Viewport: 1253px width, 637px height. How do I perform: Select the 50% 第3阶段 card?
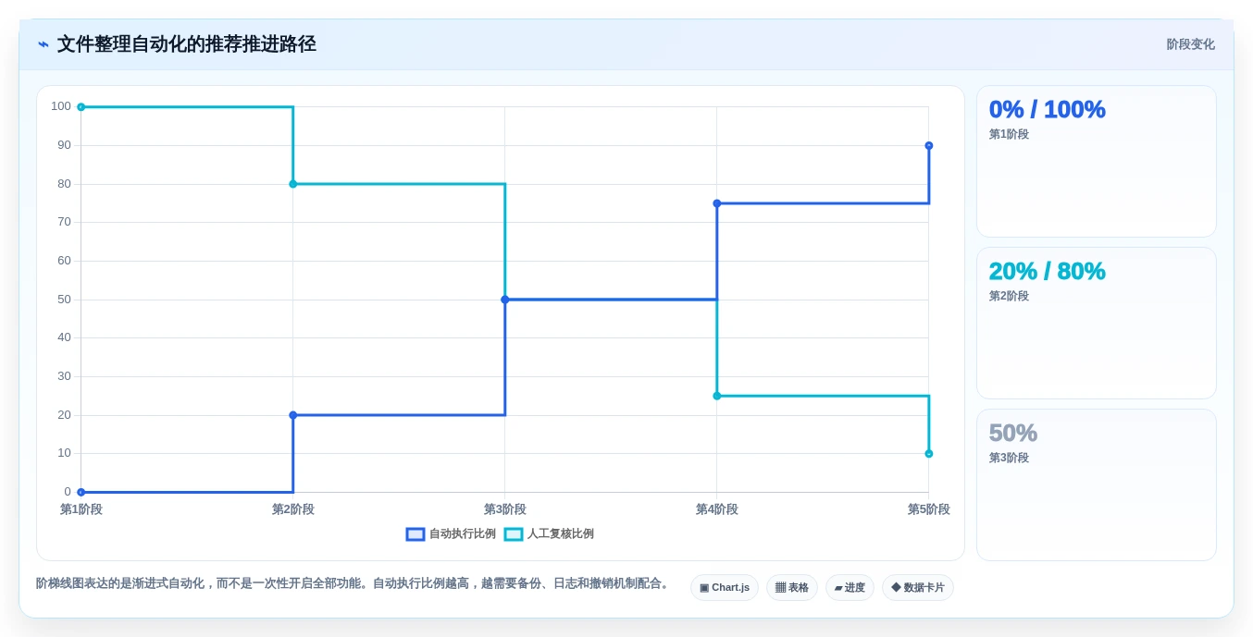pyautogui.click(x=1097, y=485)
